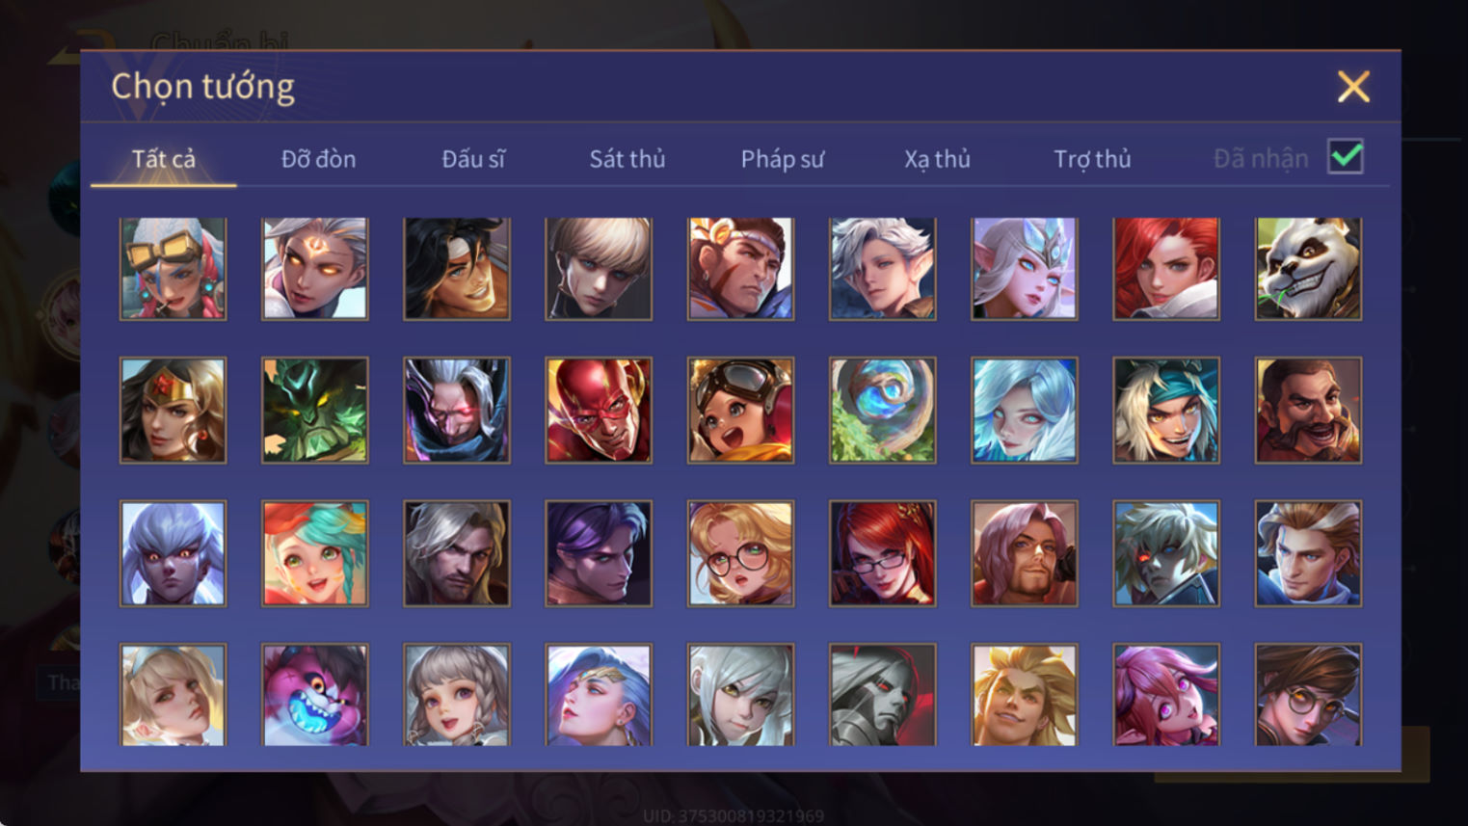Image resolution: width=1468 pixels, height=826 pixels.
Task: Switch to the Xạ thủ tab
Action: pyautogui.click(x=937, y=159)
